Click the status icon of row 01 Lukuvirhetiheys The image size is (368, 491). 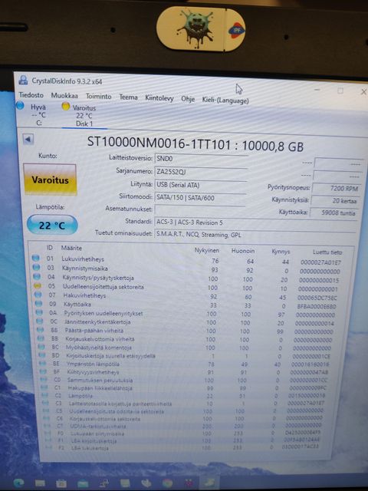click(36, 258)
